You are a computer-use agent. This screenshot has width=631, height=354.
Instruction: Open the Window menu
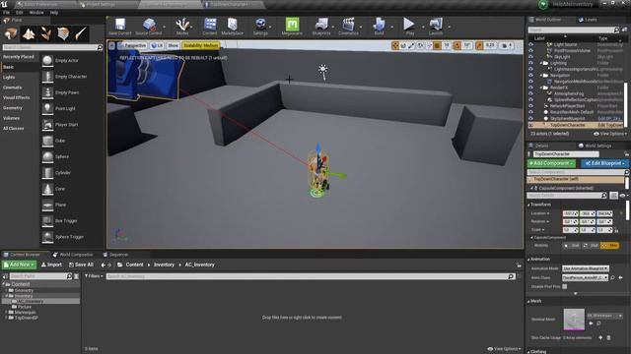(36, 13)
